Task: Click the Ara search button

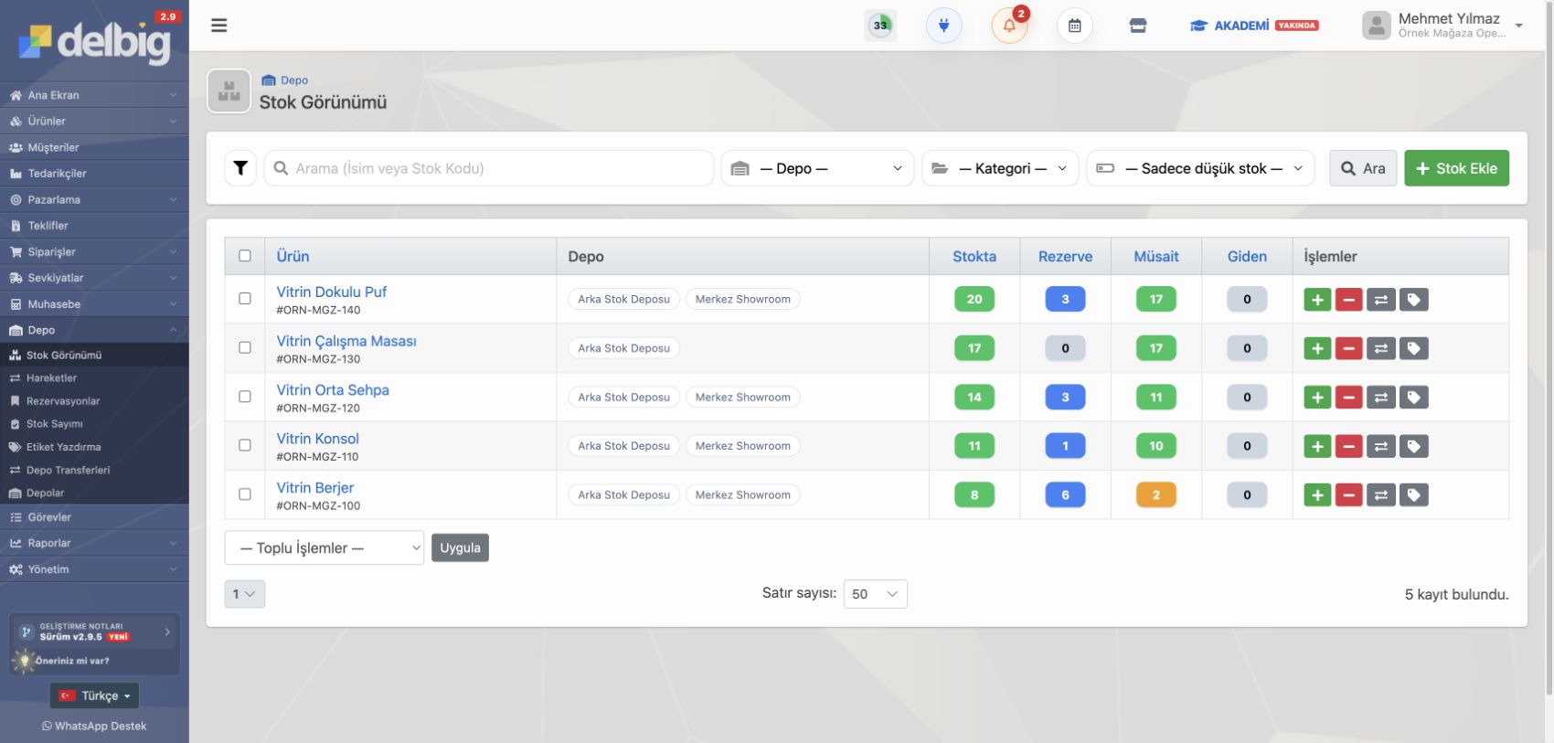Action: (x=1363, y=168)
